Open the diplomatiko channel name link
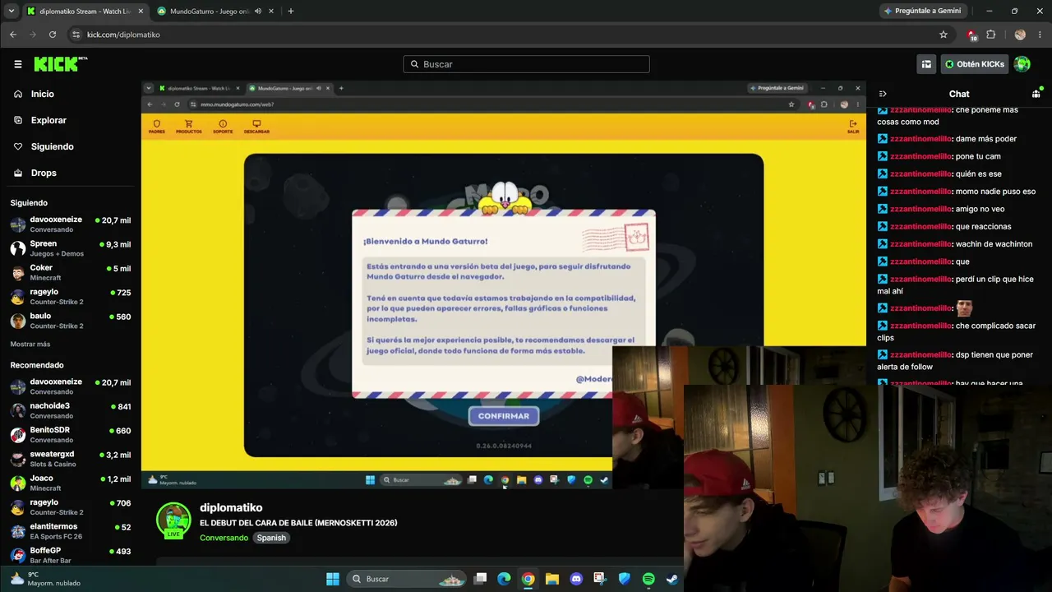1052x592 pixels. (231, 508)
